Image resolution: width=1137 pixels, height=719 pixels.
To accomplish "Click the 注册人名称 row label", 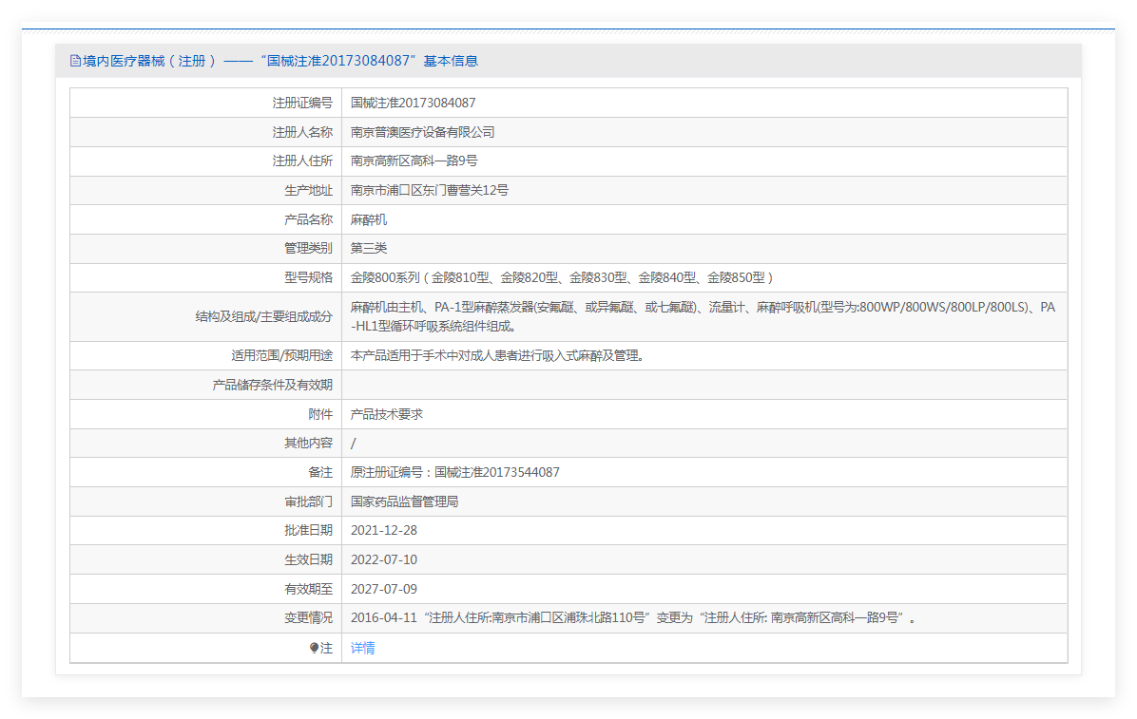I will tap(302, 132).
